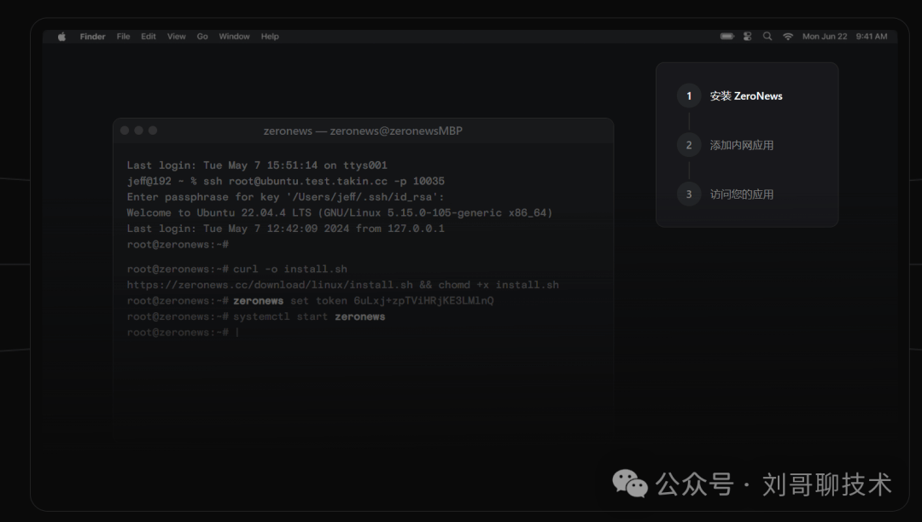
Task: Select the step 3 number circle
Action: pyautogui.click(x=689, y=194)
